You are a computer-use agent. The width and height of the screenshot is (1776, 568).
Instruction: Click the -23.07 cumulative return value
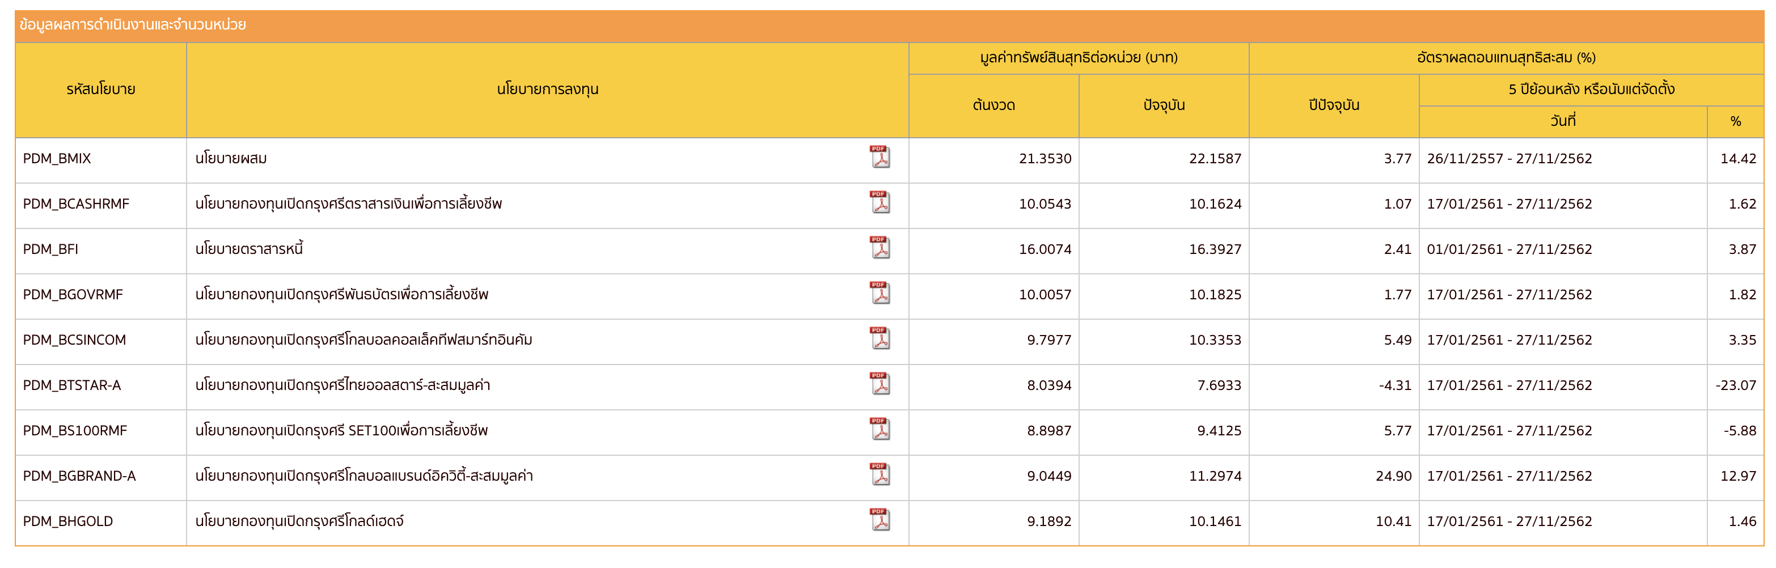click(x=1735, y=385)
